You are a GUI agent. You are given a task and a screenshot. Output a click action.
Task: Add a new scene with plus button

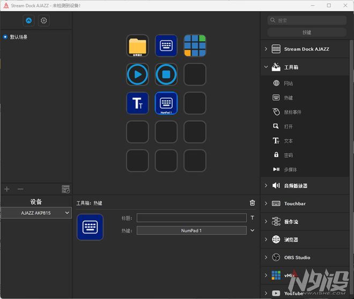7,189
